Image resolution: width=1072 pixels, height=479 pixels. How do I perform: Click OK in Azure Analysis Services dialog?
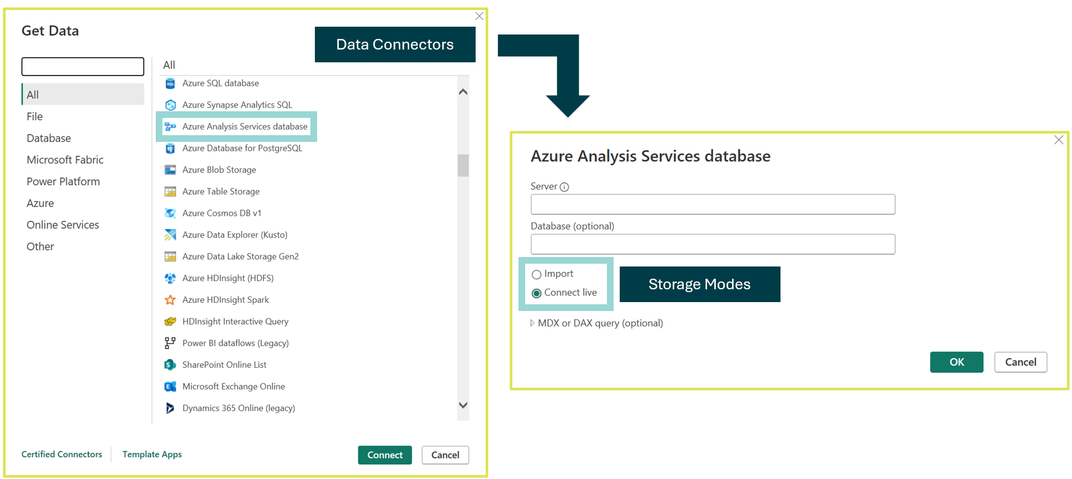pyautogui.click(x=956, y=362)
